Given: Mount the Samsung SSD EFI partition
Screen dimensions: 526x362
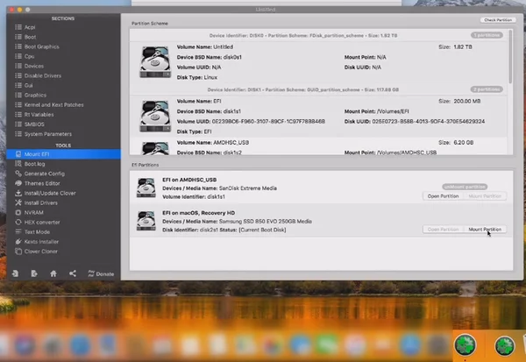Looking at the screenshot, I should tap(485, 229).
